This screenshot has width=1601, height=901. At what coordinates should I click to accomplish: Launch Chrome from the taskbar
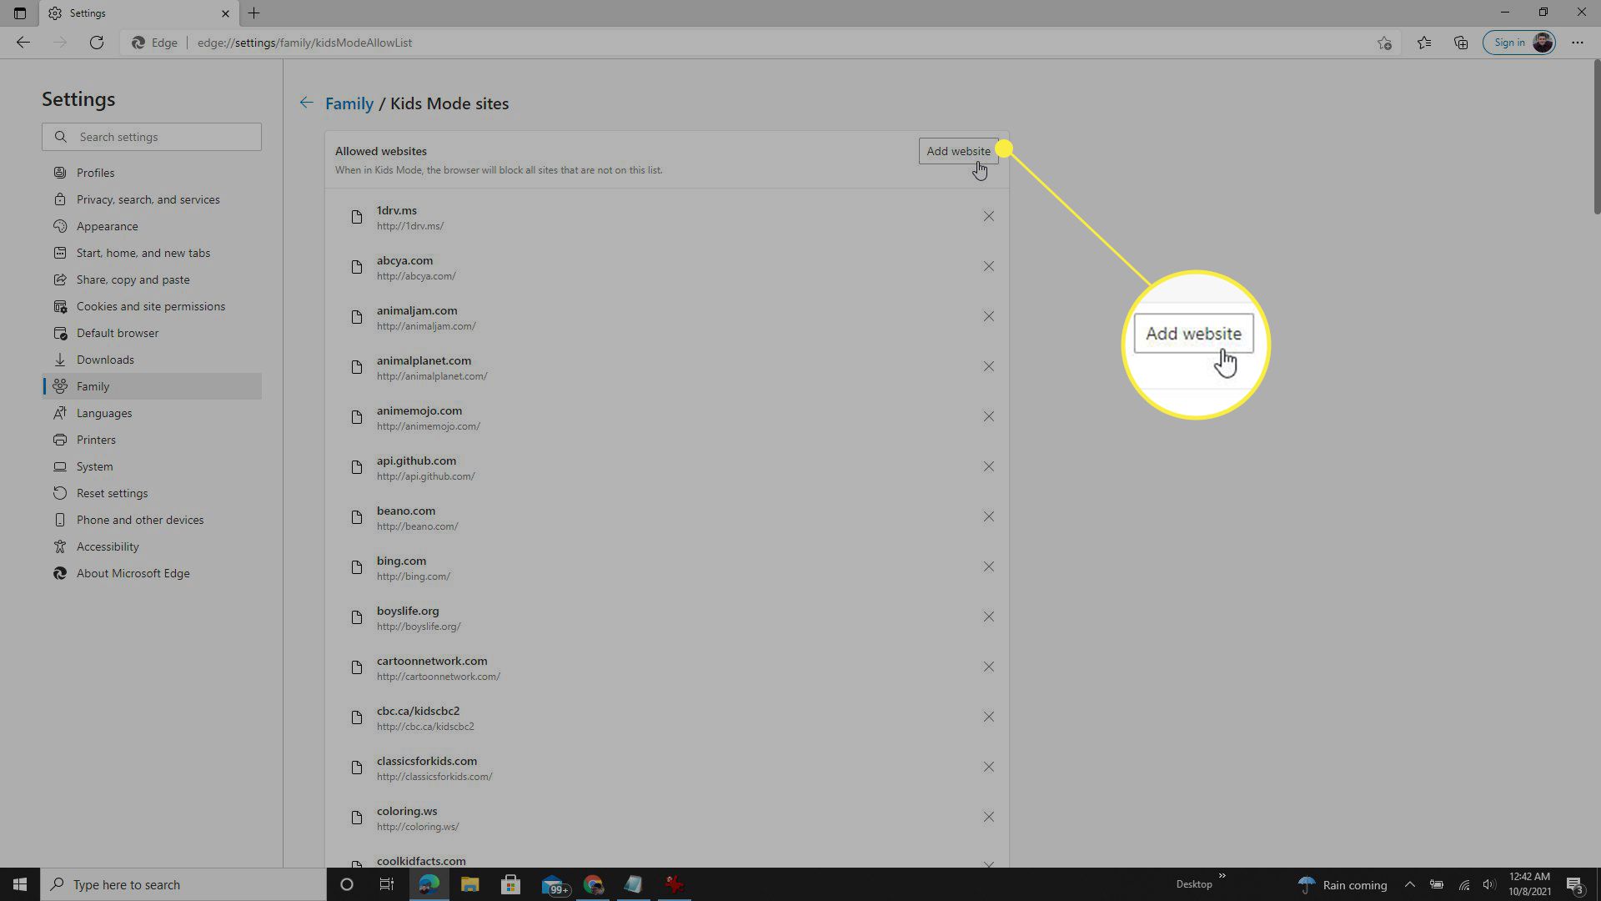point(593,884)
